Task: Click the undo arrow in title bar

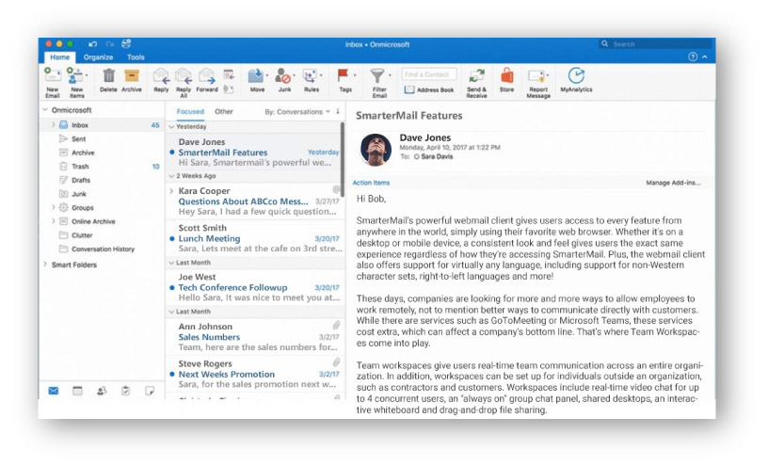Action: (x=92, y=44)
